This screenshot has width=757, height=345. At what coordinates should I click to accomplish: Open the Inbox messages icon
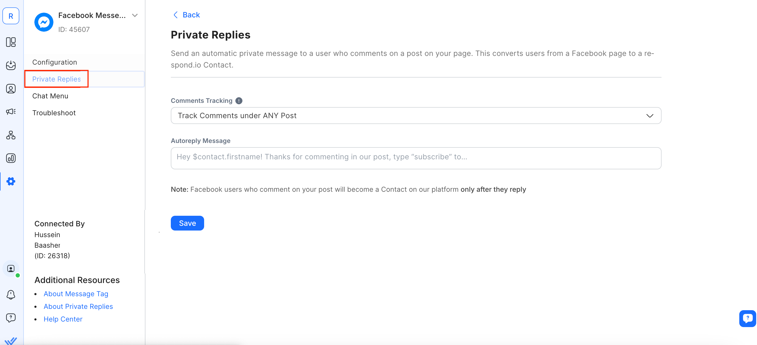pyautogui.click(x=11, y=65)
